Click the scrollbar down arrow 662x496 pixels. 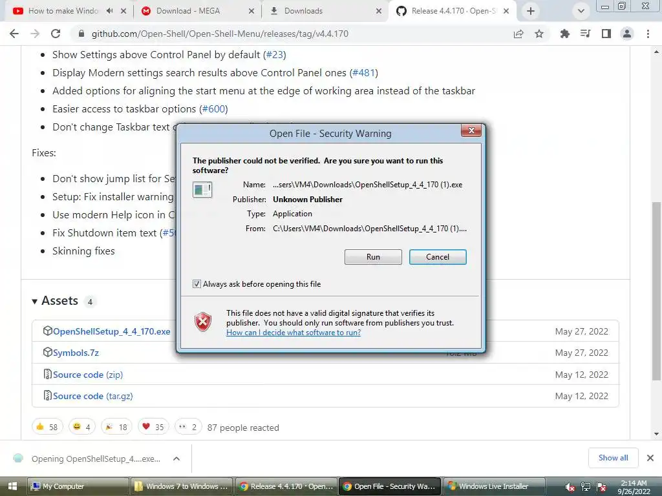[656, 434]
